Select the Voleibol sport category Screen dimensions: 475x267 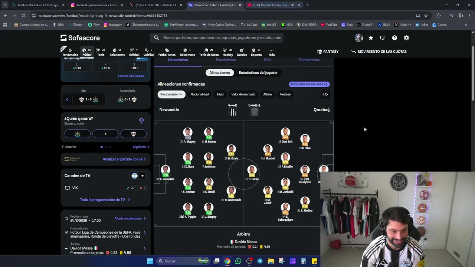pyautogui.click(x=149, y=52)
